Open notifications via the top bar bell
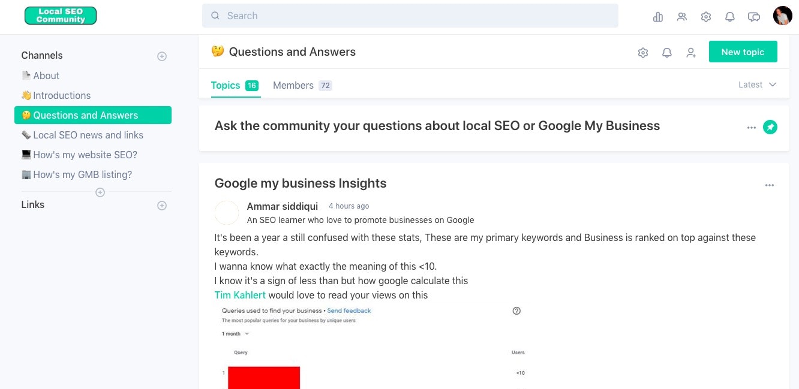 (x=730, y=16)
